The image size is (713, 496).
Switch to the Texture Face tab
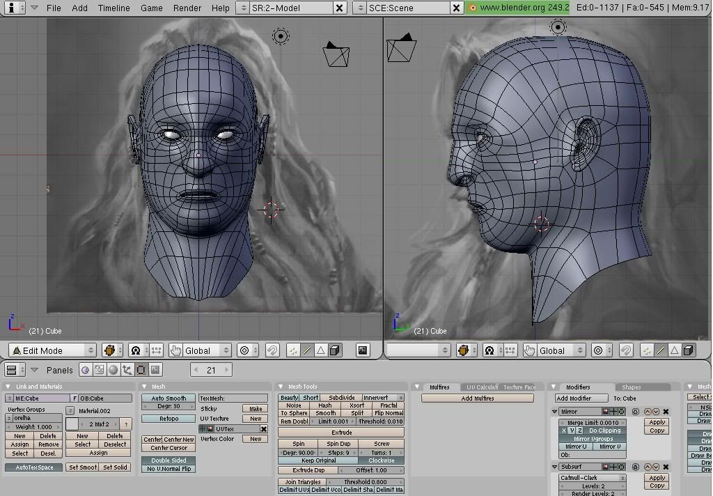click(519, 387)
